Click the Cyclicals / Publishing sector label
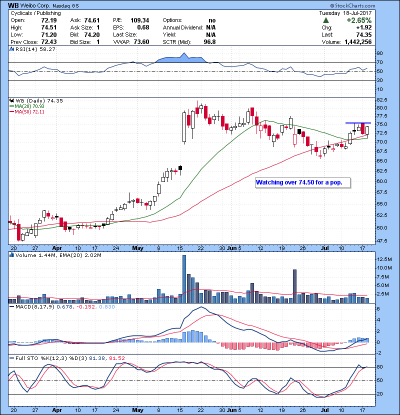 coord(35,13)
